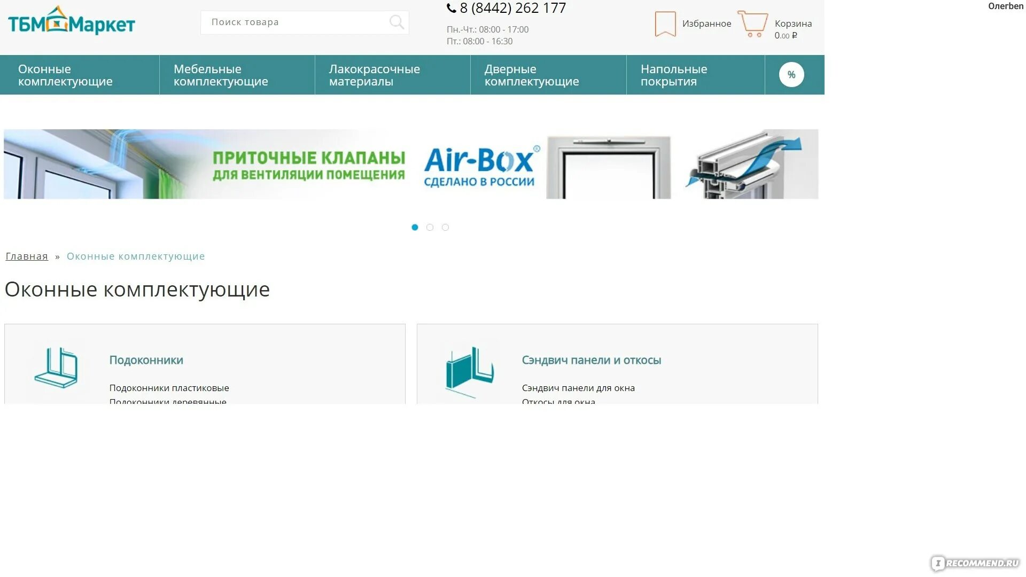Click the Пн.-Чт.: 08:00 - 17:00 hours text

click(x=487, y=30)
